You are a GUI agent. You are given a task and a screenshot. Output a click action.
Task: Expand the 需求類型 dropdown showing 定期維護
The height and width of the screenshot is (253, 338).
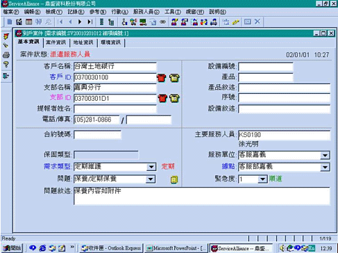coord(151,167)
